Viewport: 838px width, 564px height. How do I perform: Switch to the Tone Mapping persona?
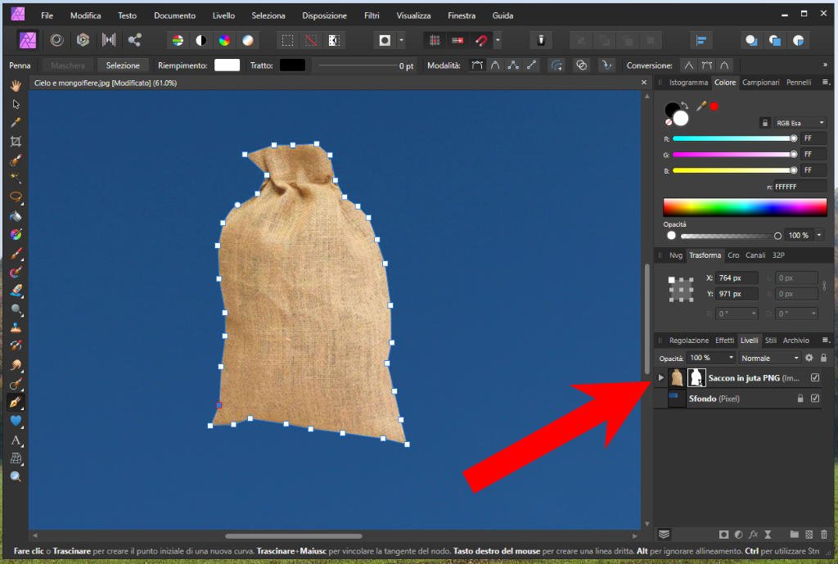(109, 40)
